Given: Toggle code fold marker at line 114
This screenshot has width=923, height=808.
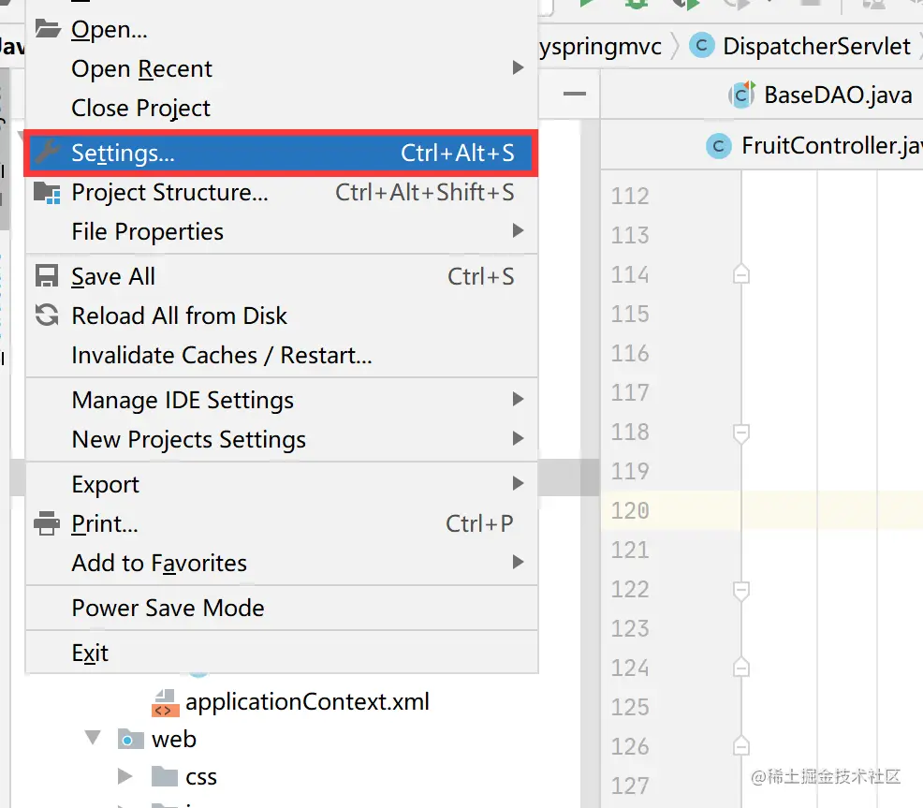Looking at the screenshot, I should pos(741,274).
